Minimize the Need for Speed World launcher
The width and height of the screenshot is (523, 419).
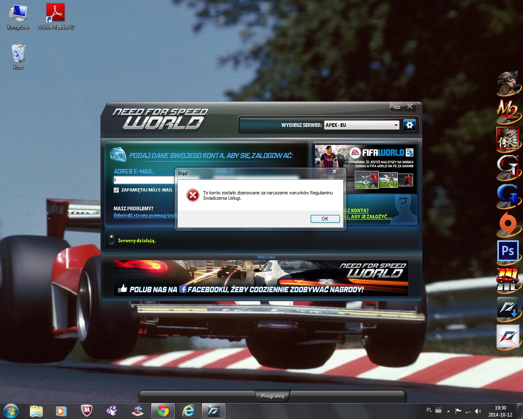(x=396, y=107)
